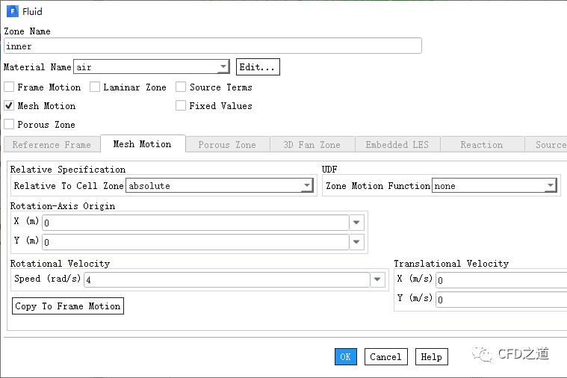The height and width of the screenshot is (378, 567).
Task: Expand the Rotation-Axis Origin X arrow
Action: click(x=357, y=223)
